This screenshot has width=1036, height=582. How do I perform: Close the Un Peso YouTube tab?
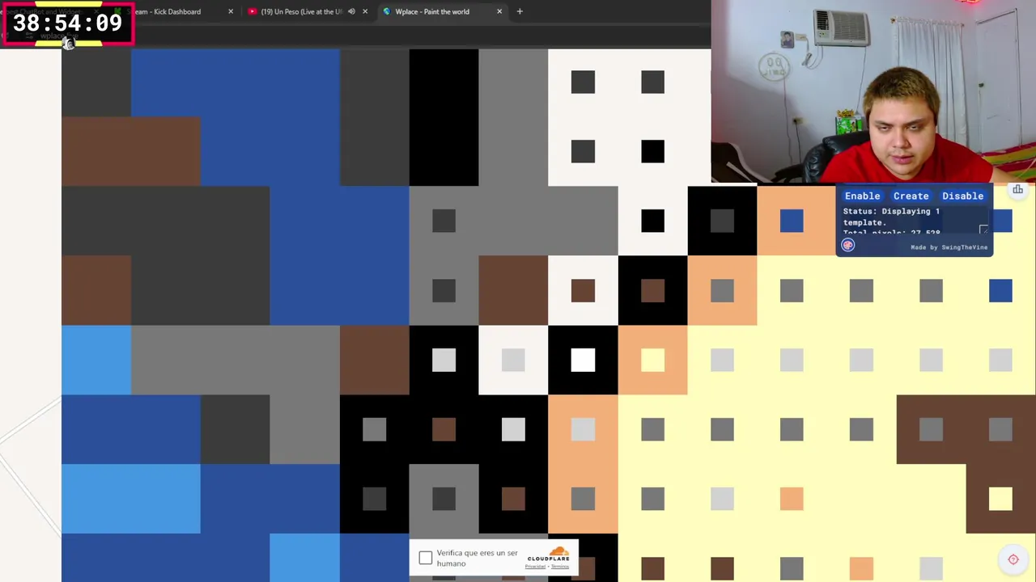(365, 11)
